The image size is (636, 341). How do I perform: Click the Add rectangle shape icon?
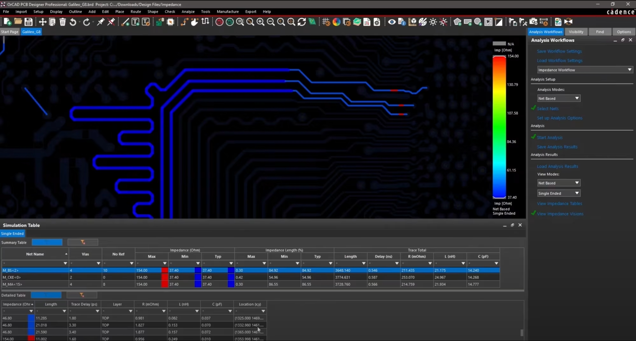click(x=468, y=22)
